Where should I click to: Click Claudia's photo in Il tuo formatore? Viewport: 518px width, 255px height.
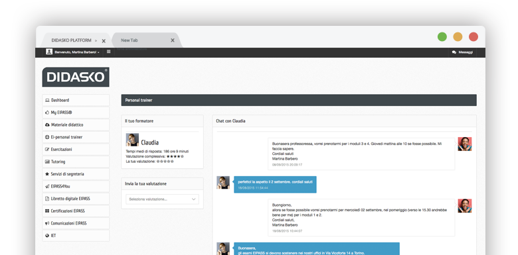[x=132, y=140]
